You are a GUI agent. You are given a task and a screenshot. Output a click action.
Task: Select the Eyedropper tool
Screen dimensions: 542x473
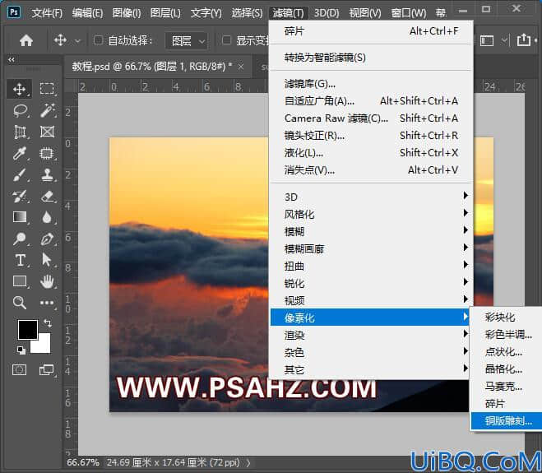pos(20,153)
